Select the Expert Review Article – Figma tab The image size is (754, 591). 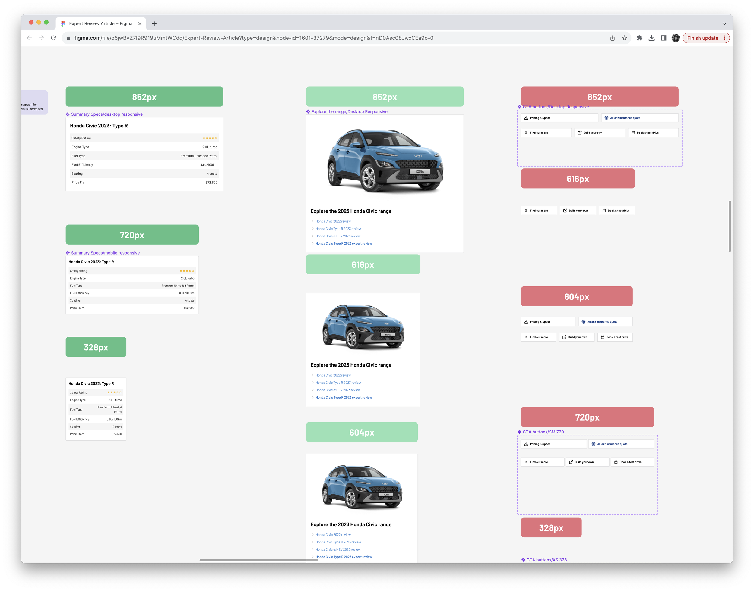[x=100, y=23]
